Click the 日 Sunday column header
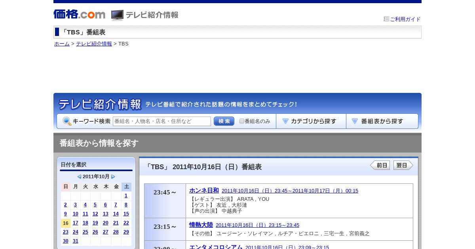This screenshot has height=249, width=475. pyautogui.click(x=66, y=187)
